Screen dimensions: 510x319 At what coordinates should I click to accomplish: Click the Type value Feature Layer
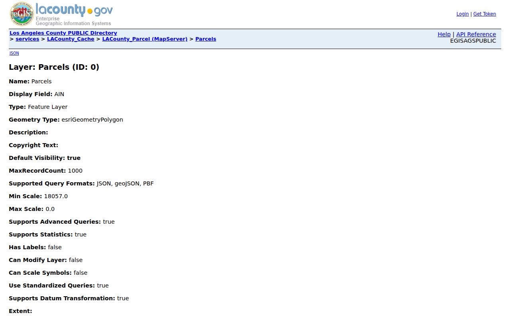pyautogui.click(x=48, y=107)
